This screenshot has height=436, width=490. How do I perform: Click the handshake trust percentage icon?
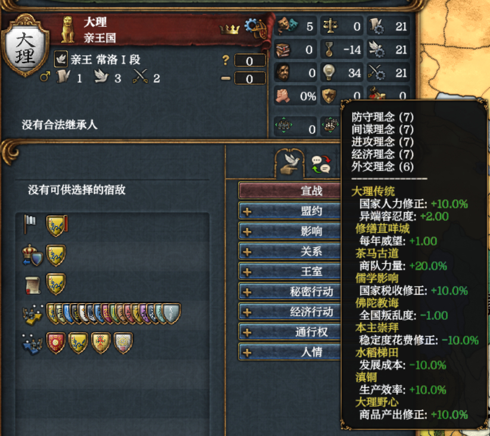click(283, 96)
